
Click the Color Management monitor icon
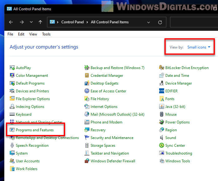coord(12,76)
